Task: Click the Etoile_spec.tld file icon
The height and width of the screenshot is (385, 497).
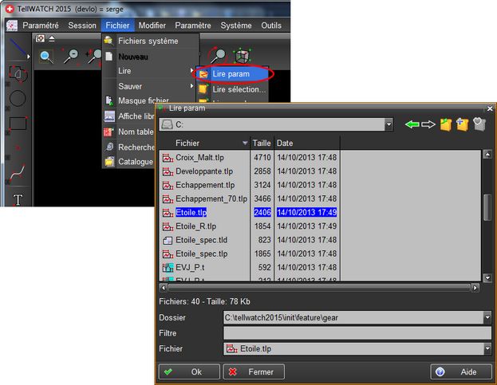Action: [x=168, y=240]
